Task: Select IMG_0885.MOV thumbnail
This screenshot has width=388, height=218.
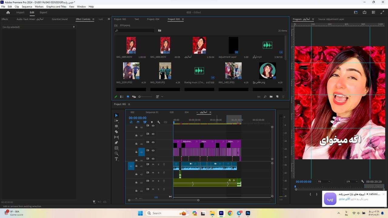Action: (131, 45)
